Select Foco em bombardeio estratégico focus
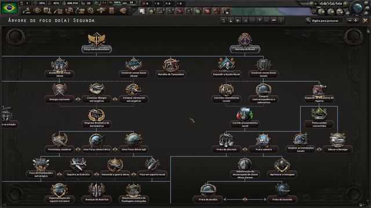 pos(41,168)
